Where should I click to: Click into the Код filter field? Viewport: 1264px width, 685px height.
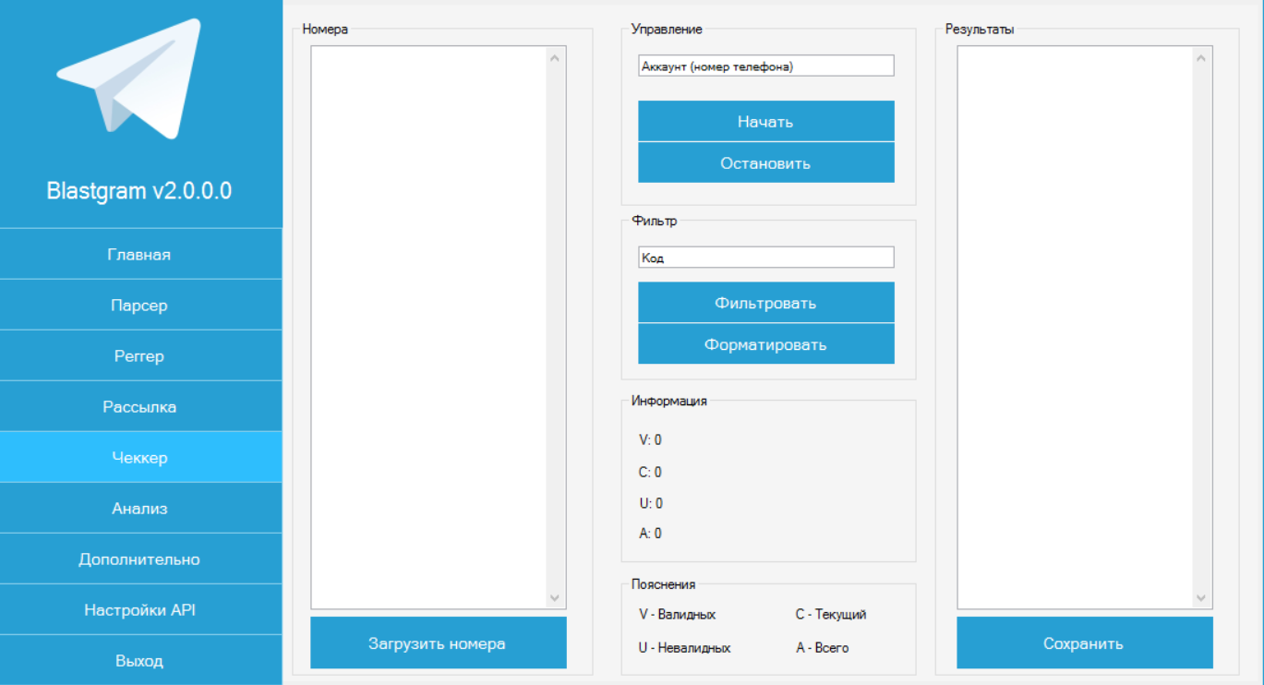pyautogui.click(x=765, y=258)
